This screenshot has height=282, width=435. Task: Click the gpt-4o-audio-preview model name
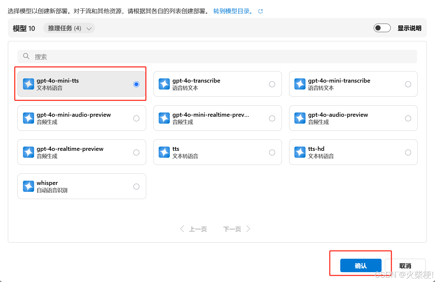[x=338, y=115]
